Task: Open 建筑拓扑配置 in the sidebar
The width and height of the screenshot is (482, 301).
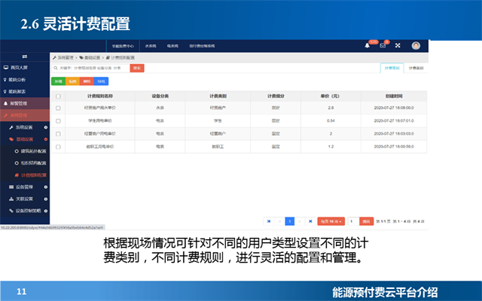Action: [x=33, y=151]
